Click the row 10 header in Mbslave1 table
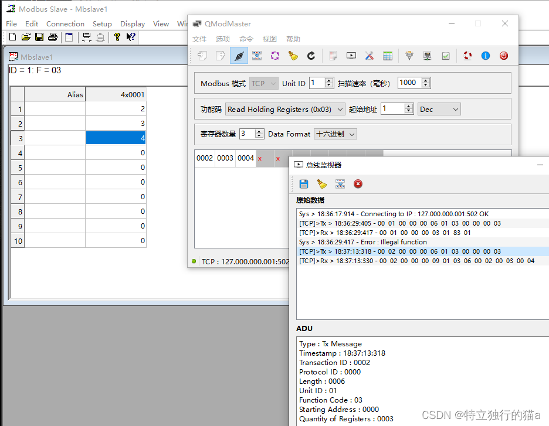The image size is (549, 426). (x=18, y=241)
